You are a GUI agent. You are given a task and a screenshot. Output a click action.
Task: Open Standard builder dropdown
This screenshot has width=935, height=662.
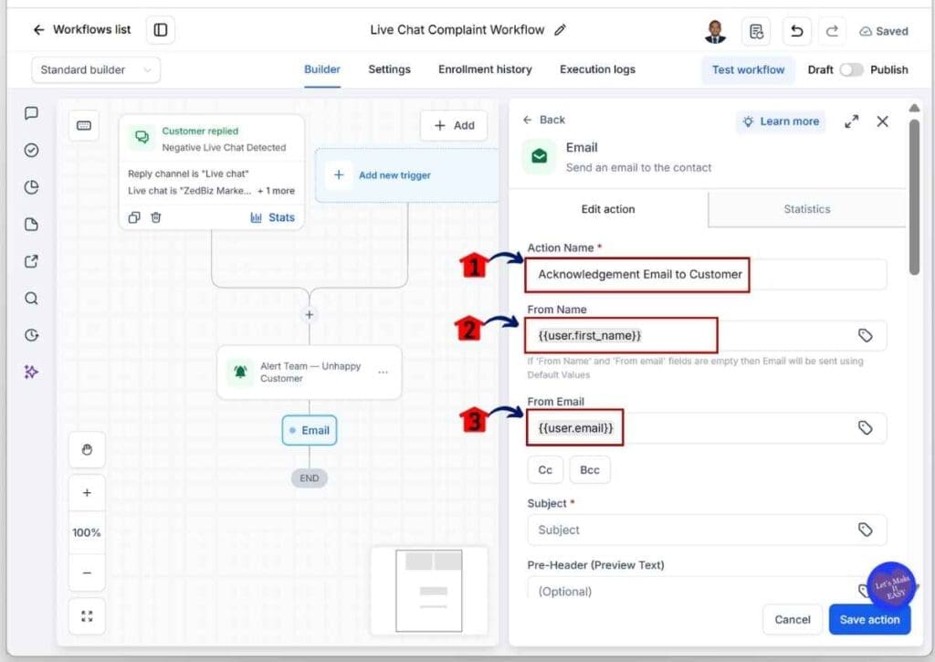pos(95,69)
